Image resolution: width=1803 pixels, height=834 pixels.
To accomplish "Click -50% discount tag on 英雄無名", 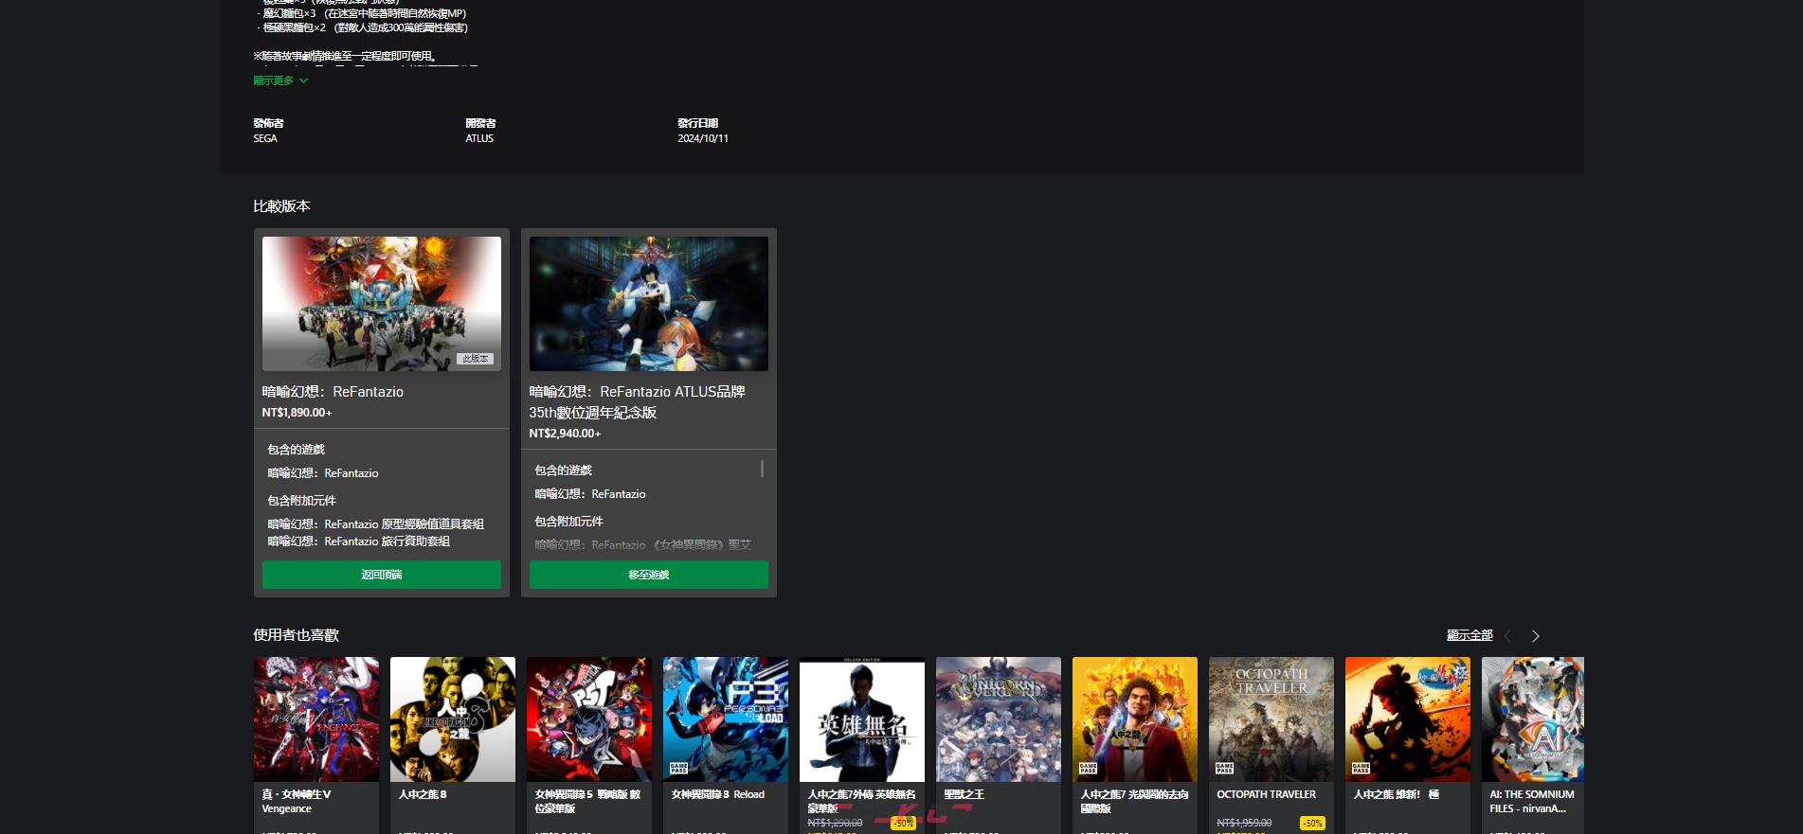I will (x=903, y=824).
